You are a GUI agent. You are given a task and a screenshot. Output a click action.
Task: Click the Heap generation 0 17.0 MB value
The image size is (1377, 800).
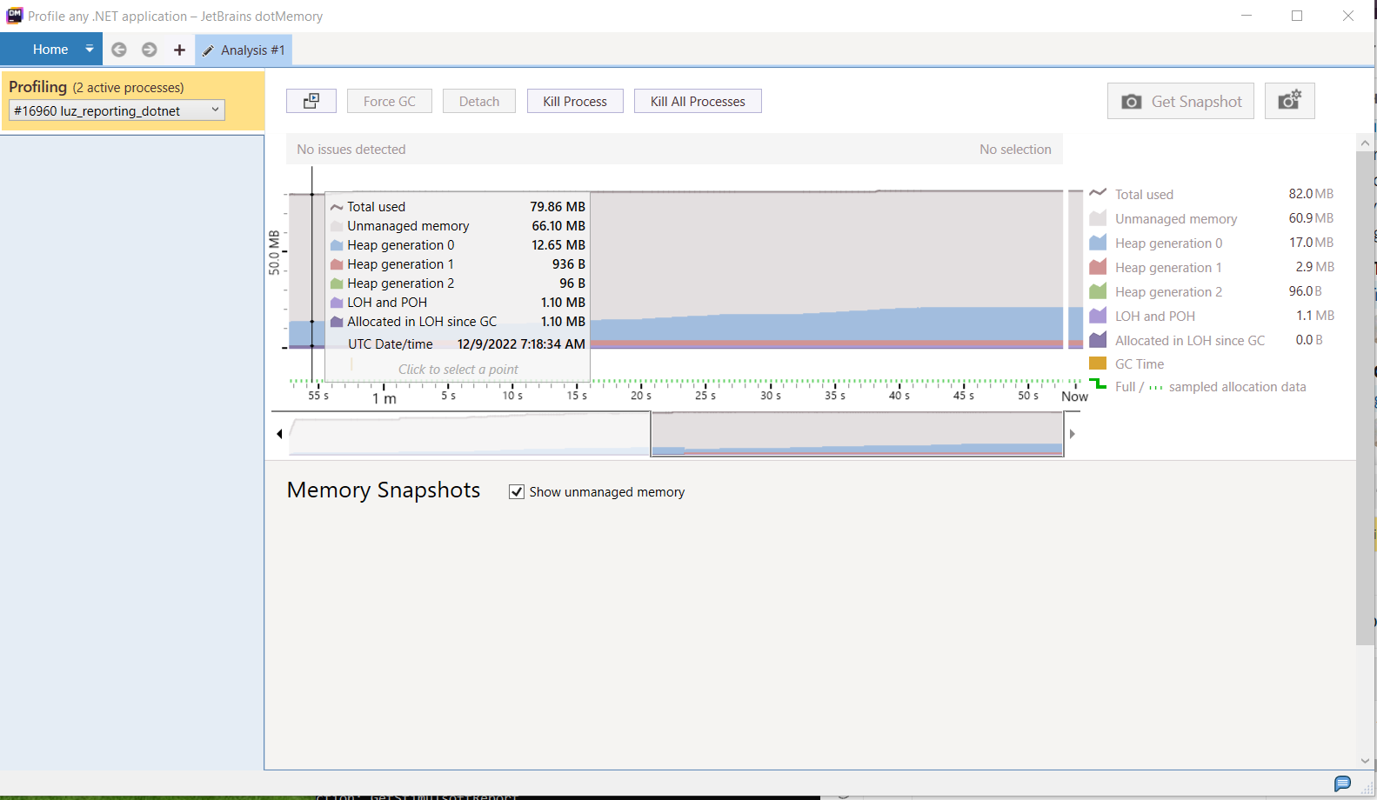tap(1311, 243)
